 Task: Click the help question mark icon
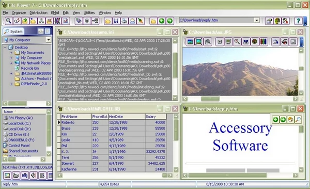[298, 21]
